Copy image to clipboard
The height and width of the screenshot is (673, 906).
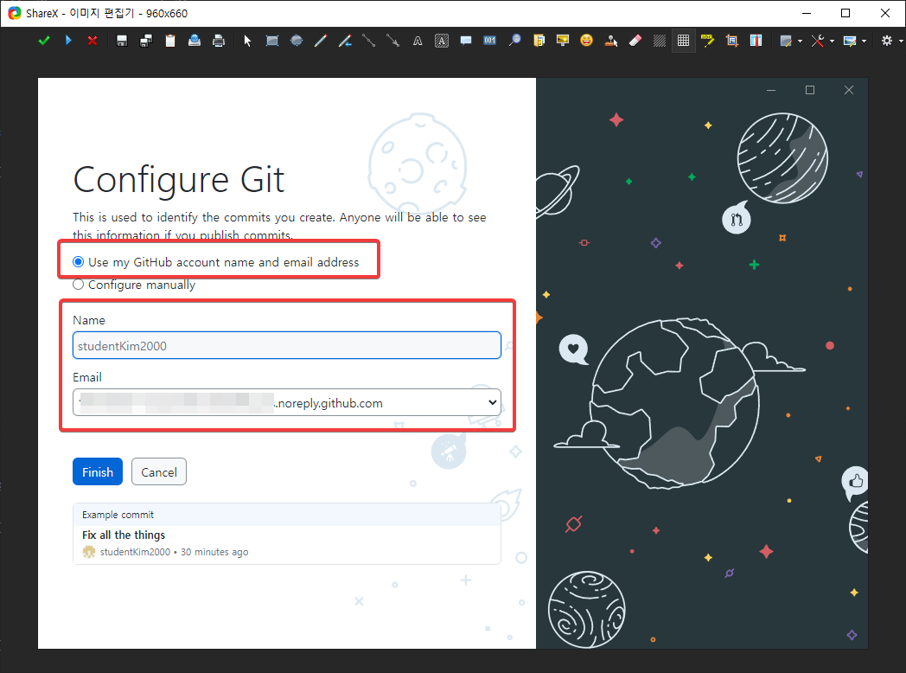tap(170, 41)
